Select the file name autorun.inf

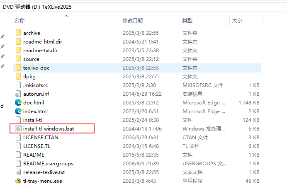[36, 94]
